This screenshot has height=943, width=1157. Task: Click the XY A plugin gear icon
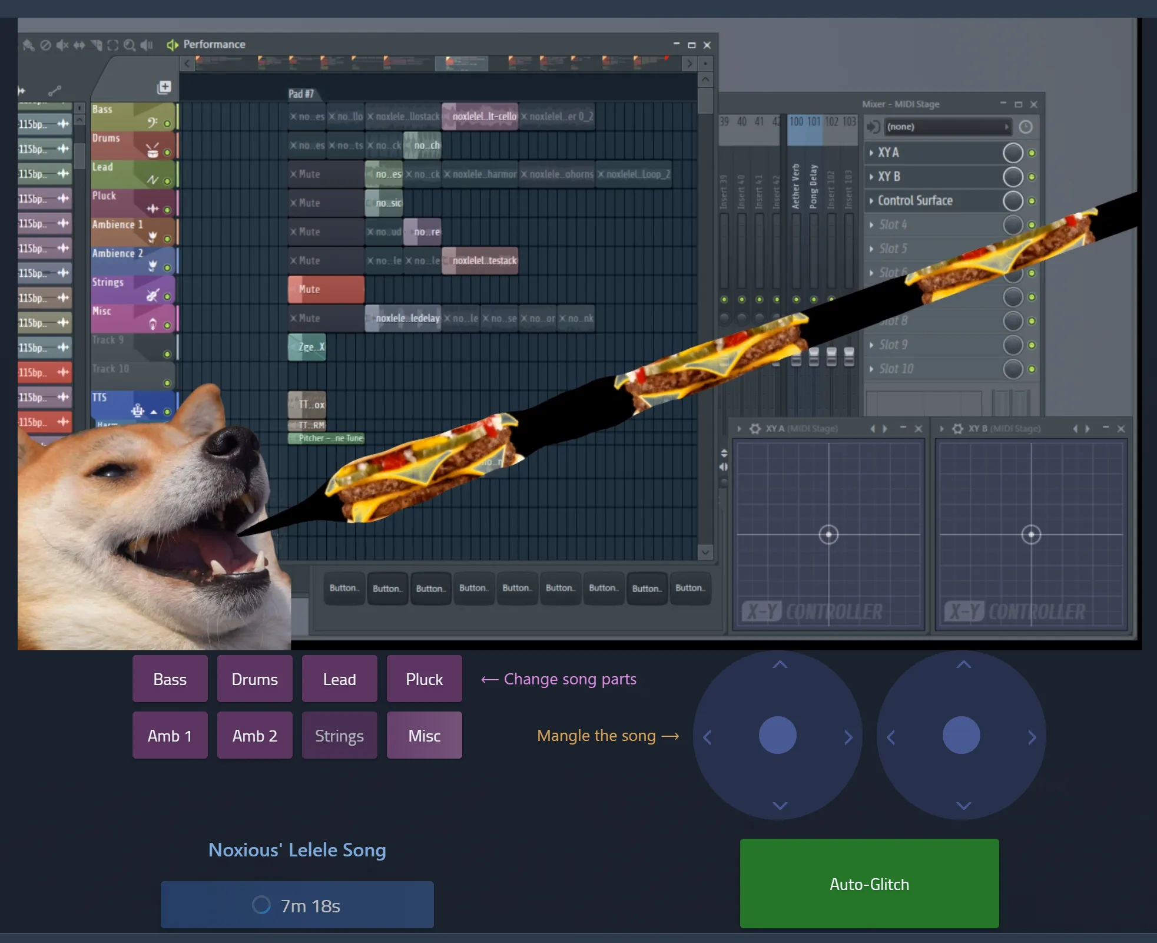[x=755, y=429]
